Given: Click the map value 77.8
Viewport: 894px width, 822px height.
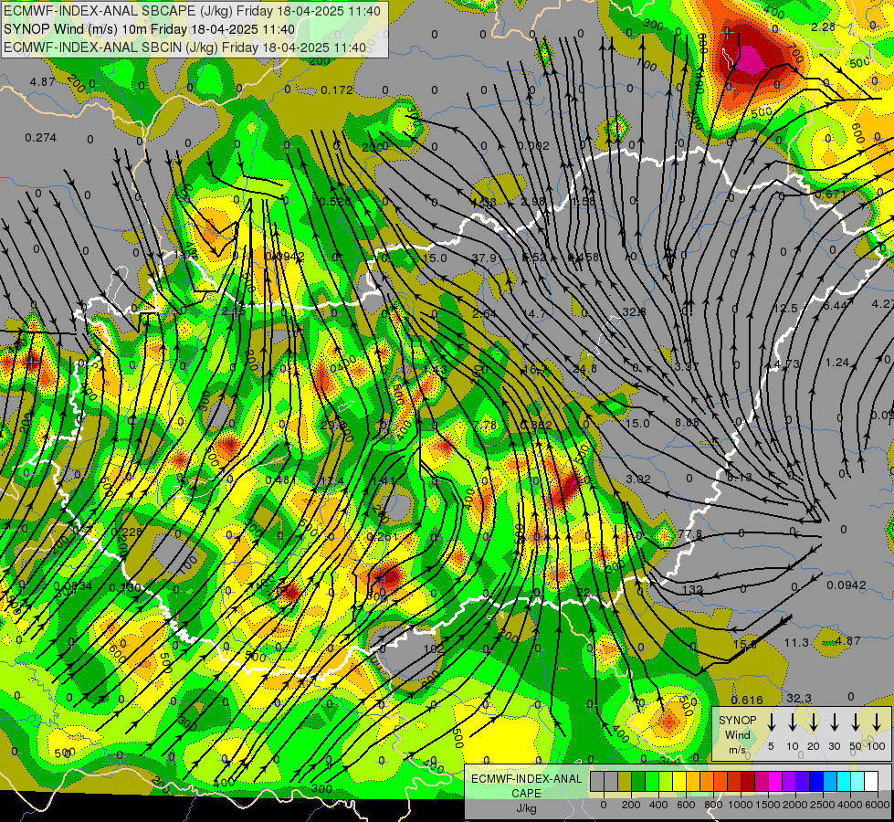Looking at the screenshot, I should pos(689,534).
